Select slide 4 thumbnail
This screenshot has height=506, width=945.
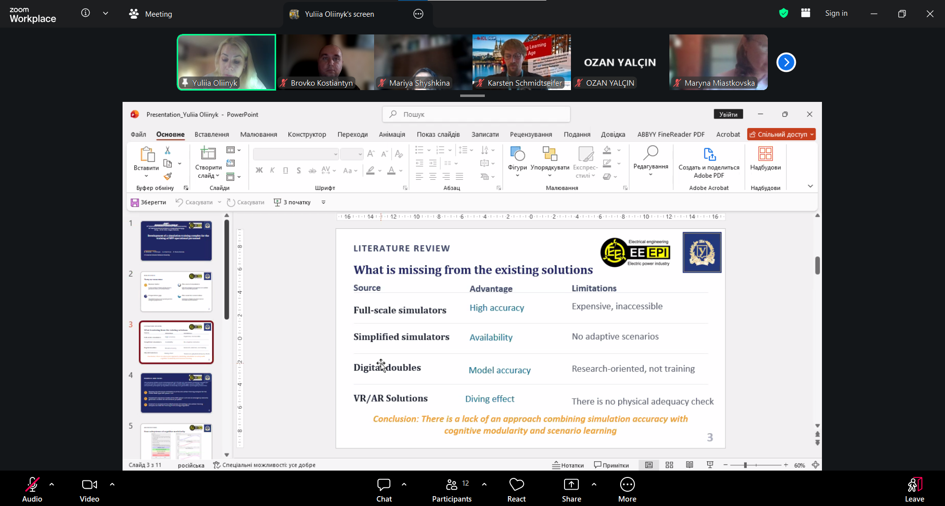176,393
